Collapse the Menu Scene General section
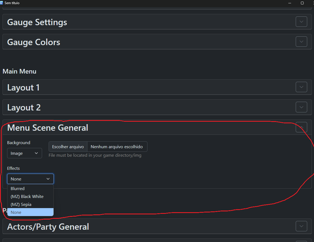The height and width of the screenshot is (242, 314). click(301, 127)
